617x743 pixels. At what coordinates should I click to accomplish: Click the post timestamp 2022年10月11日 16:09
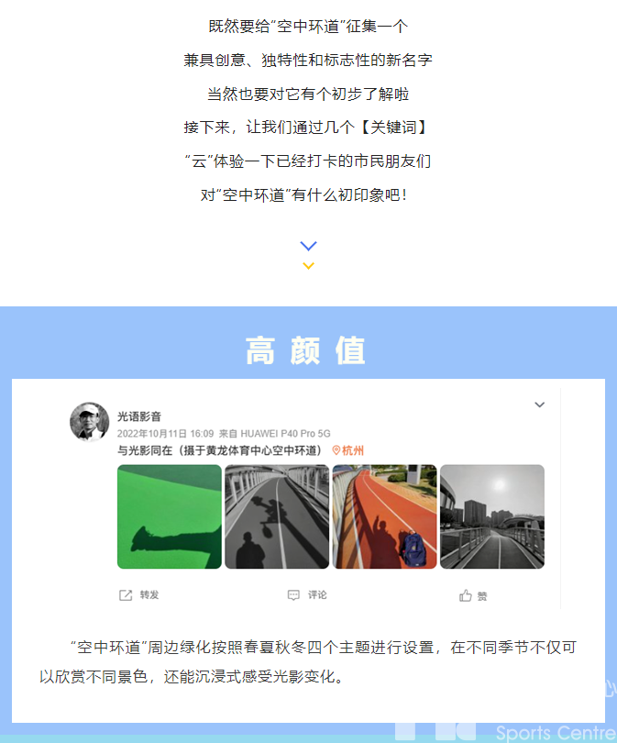point(166,434)
